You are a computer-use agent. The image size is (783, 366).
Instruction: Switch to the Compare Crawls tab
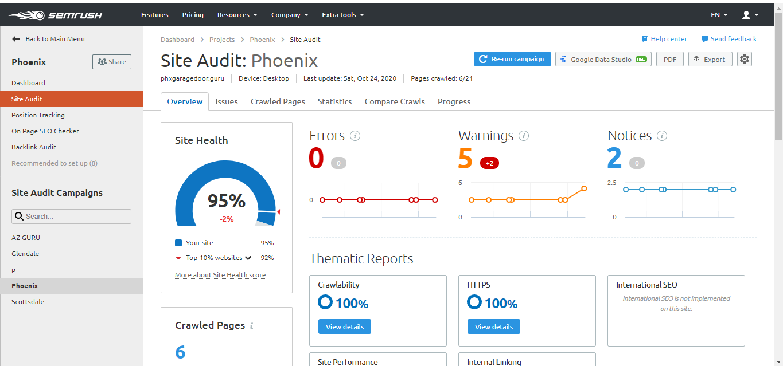click(x=395, y=101)
